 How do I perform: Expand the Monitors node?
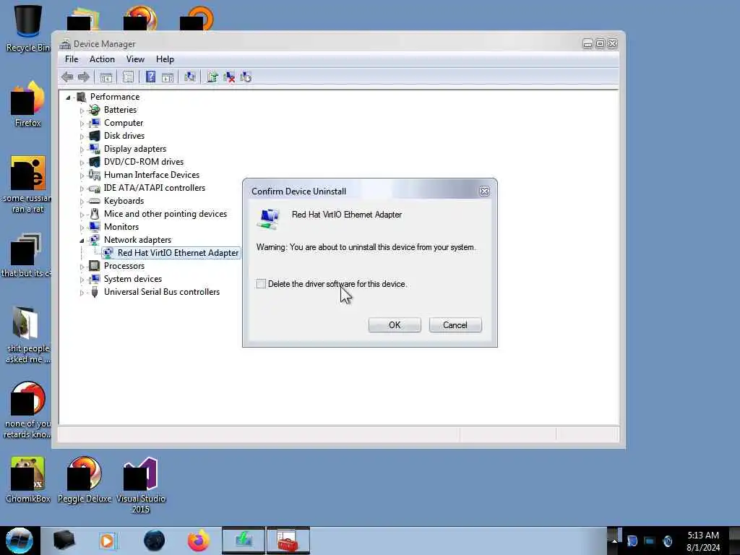coord(82,228)
